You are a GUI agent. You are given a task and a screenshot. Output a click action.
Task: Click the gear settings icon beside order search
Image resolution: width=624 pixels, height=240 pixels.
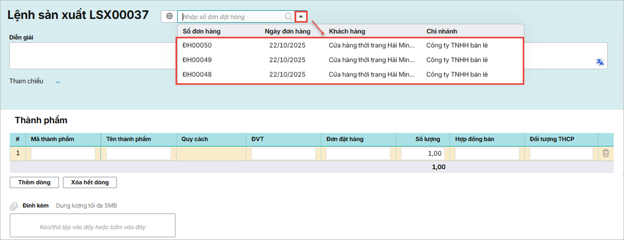click(169, 16)
